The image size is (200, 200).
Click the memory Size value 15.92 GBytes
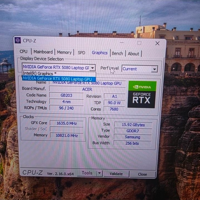point(133,125)
